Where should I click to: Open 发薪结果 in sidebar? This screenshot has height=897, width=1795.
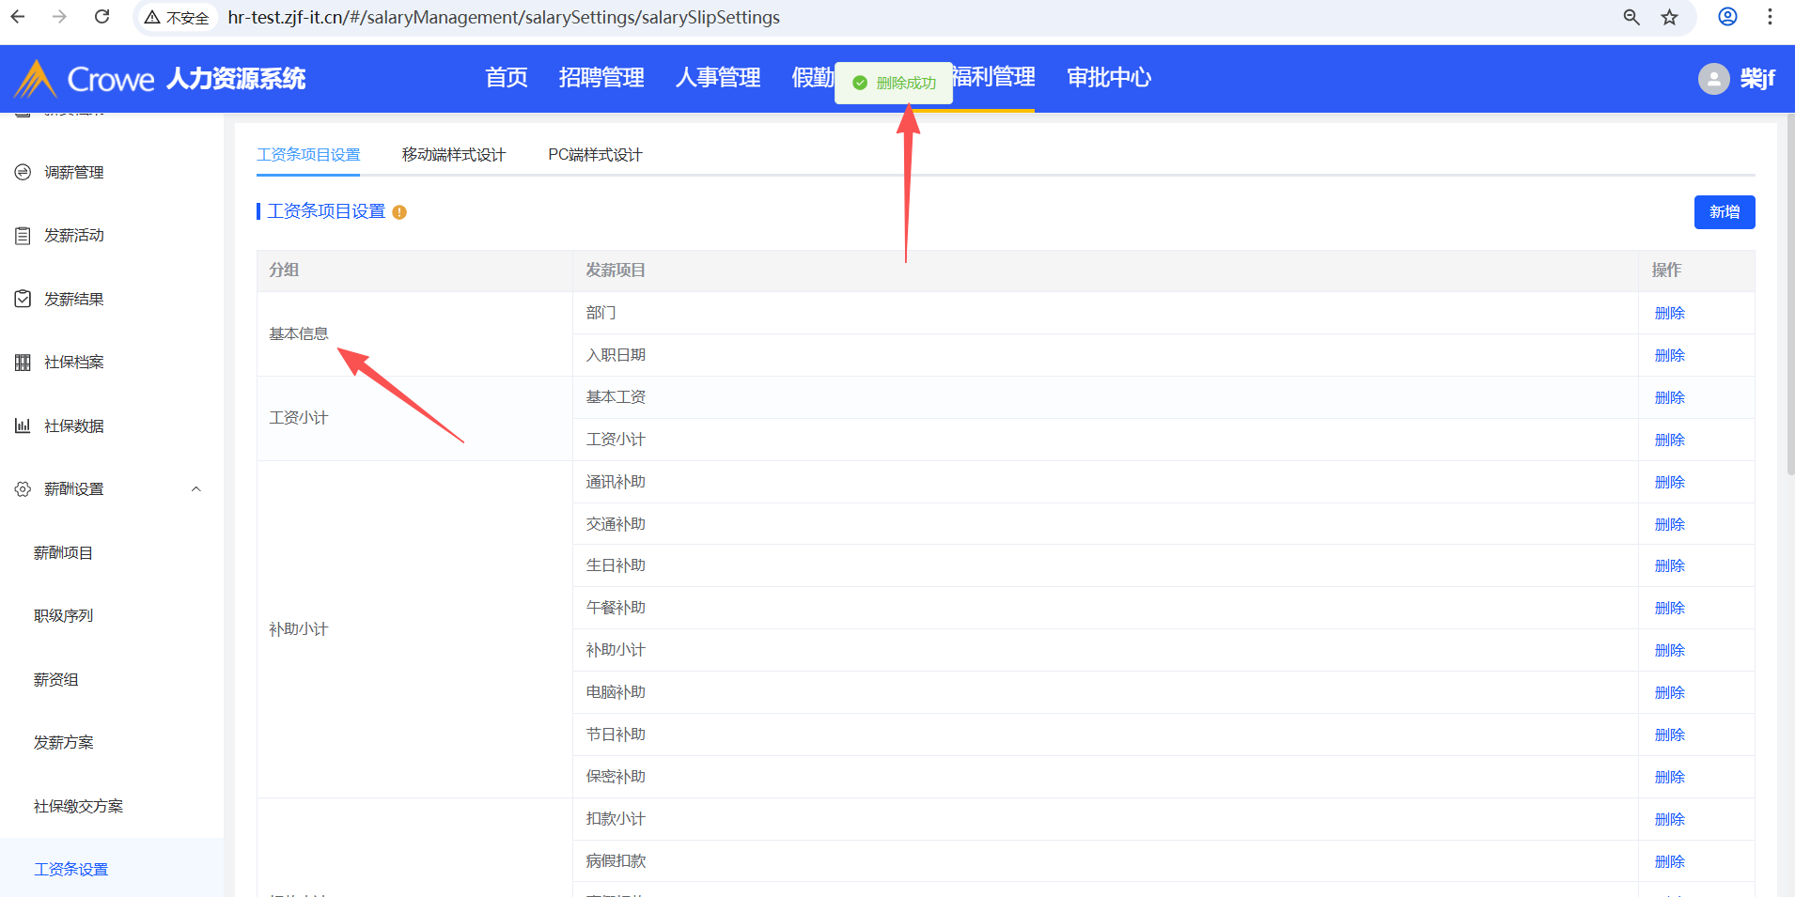coord(74,300)
